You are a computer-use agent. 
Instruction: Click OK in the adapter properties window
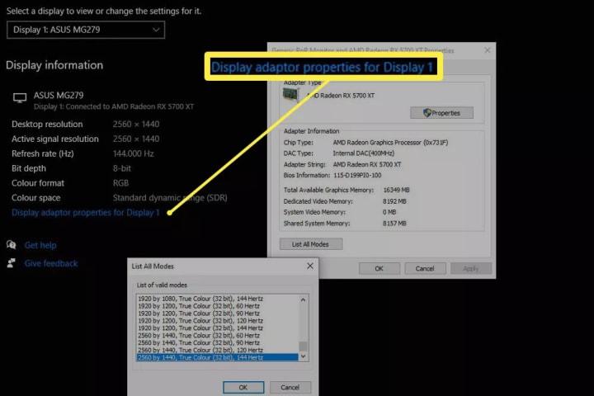(379, 268)
